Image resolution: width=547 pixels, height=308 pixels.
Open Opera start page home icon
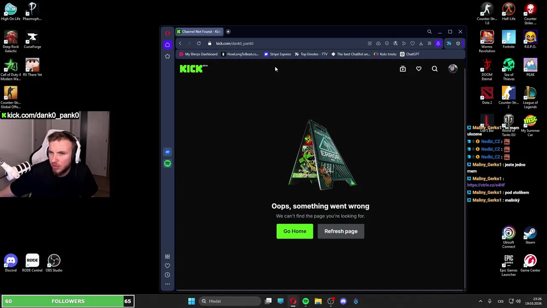168,44
